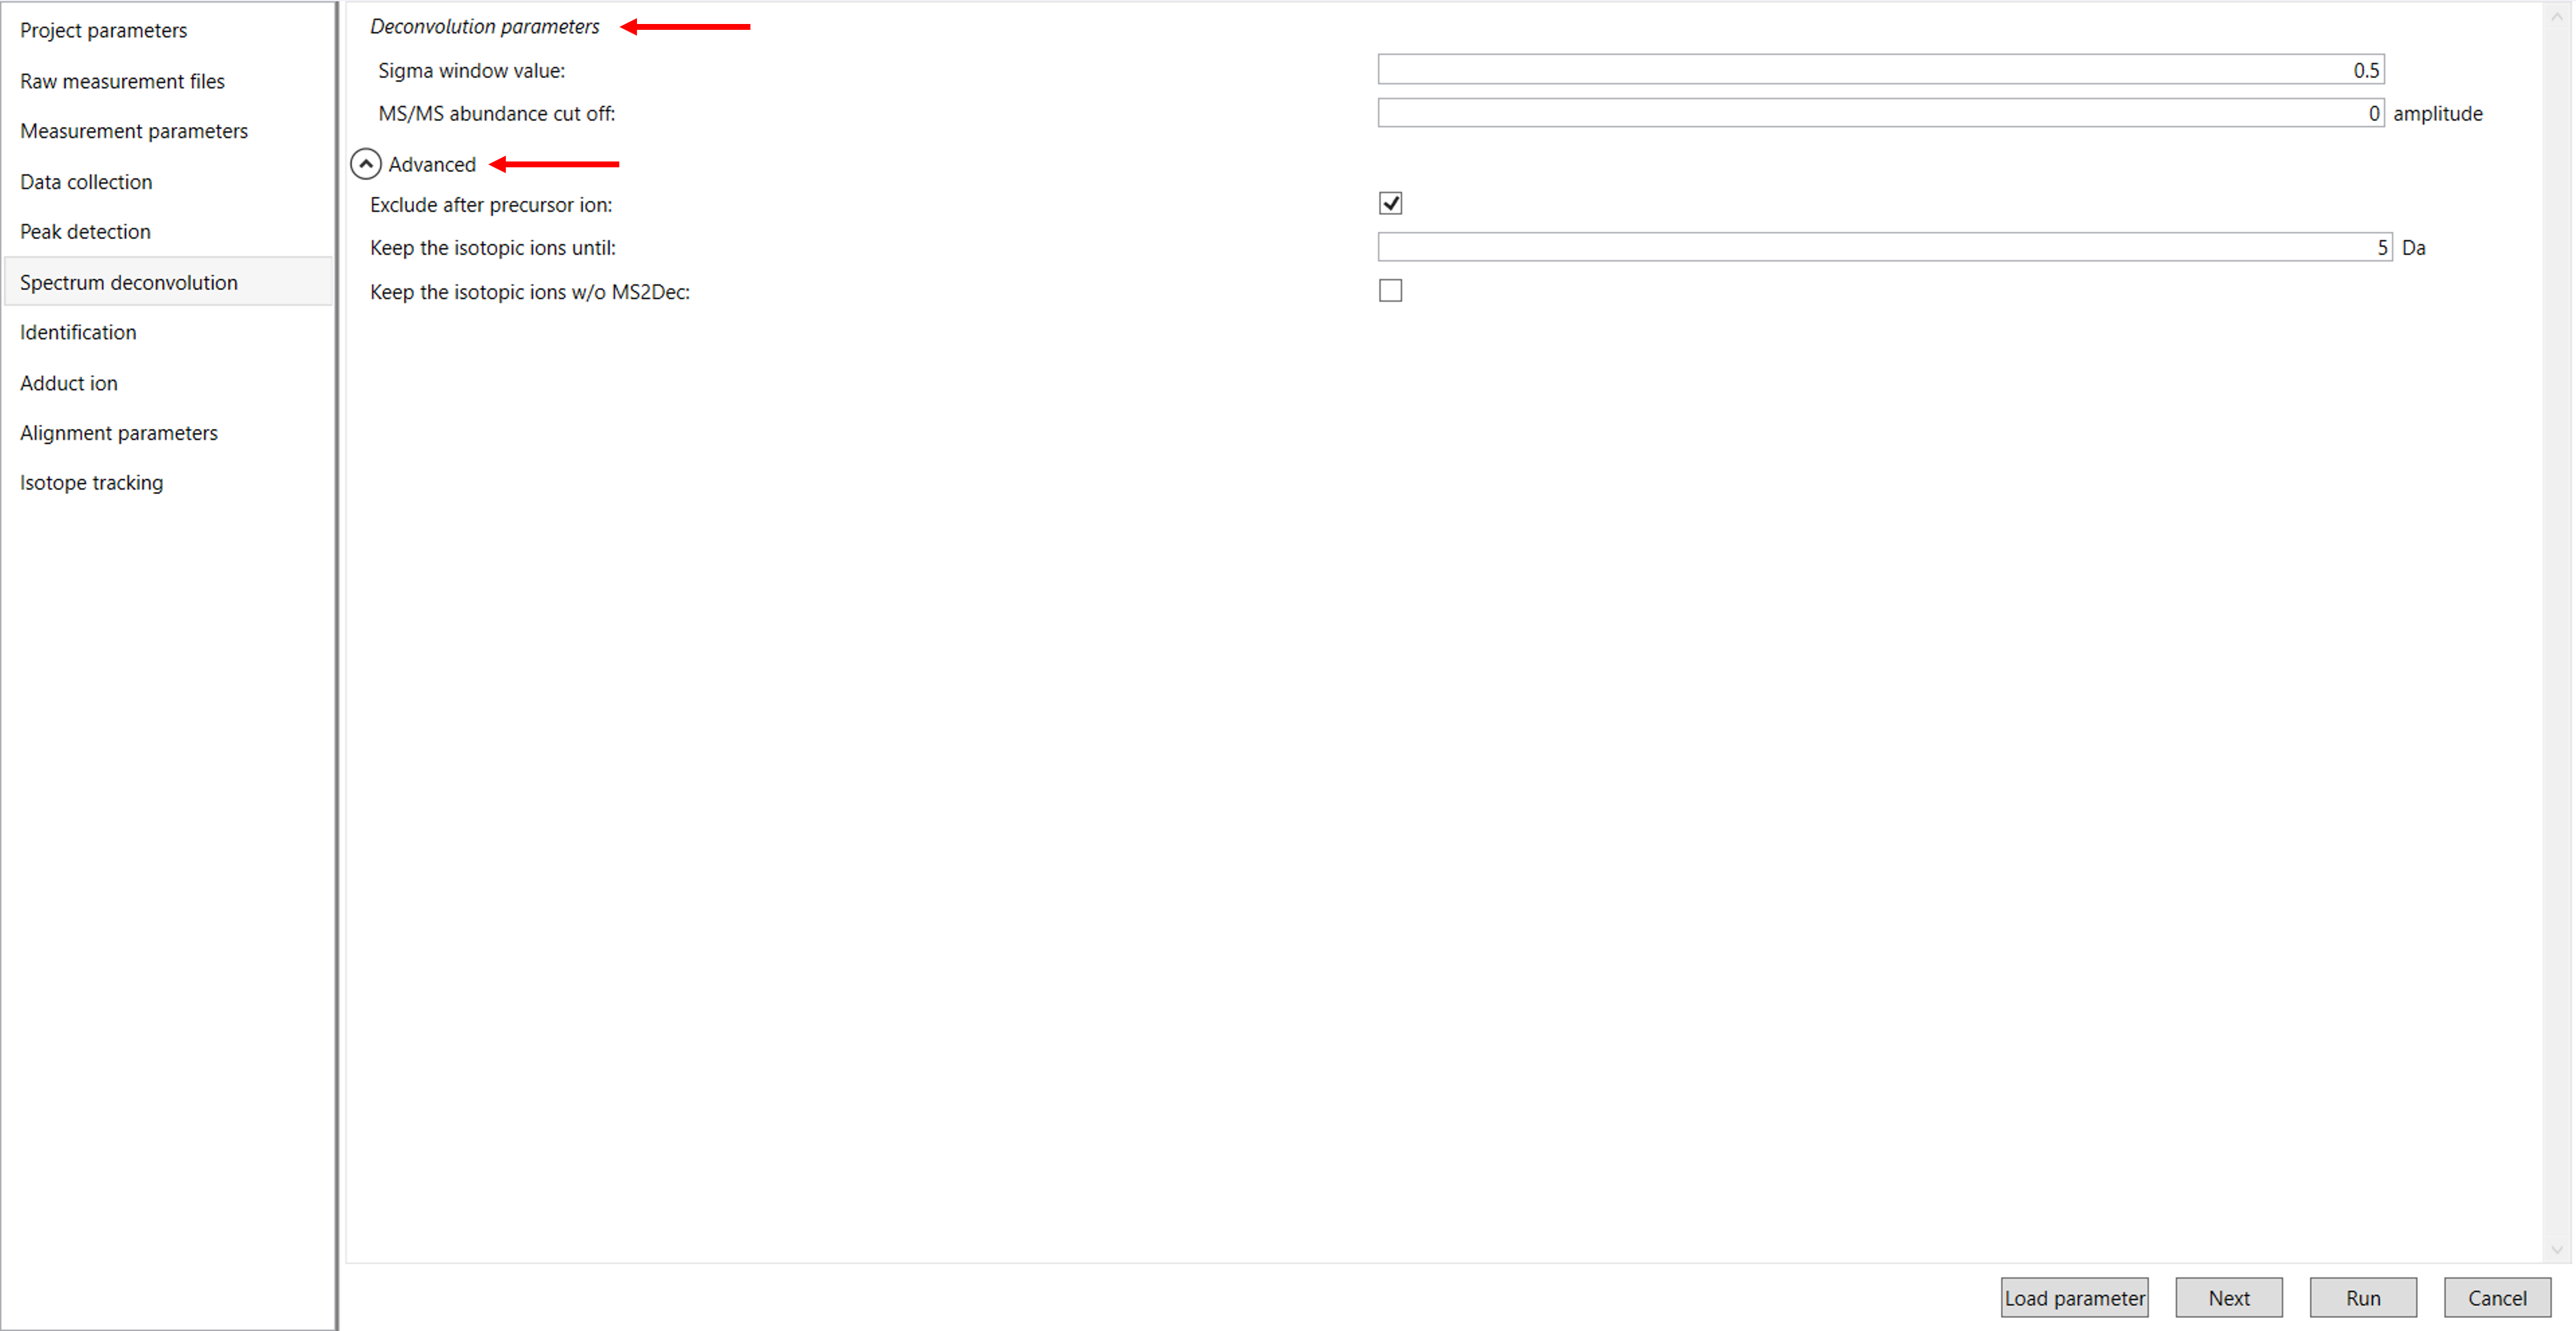The height and width of the screenshot is (1331, 2576).
Task: Open Alignment parameters settings
Action: tap(118, 432)
